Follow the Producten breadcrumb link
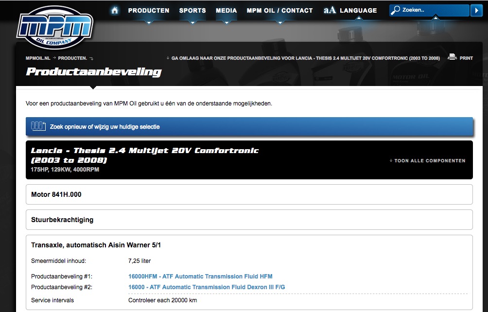 [x=72, y=58]
